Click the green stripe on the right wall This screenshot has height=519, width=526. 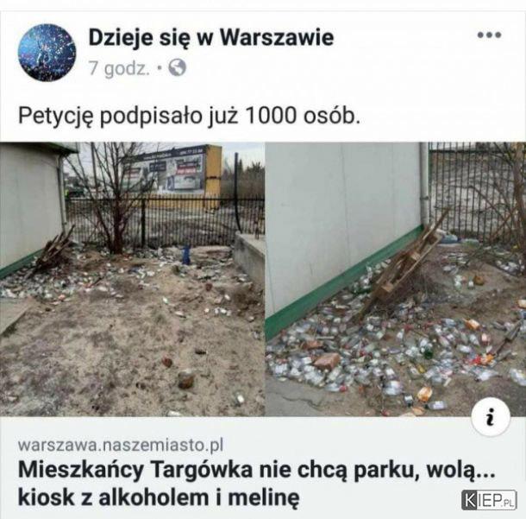342,281
